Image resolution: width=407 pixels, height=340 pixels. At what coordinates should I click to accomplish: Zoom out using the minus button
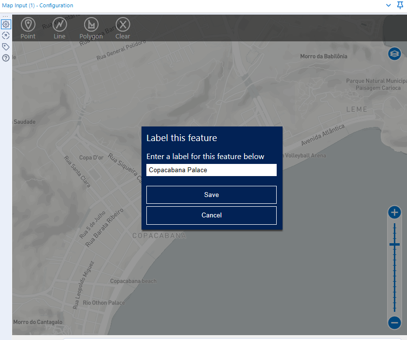394,323
